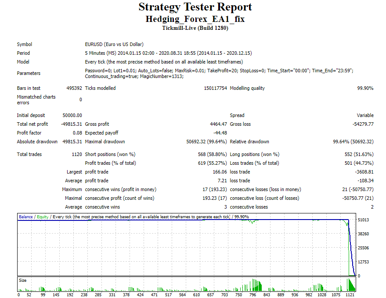Click the Every tick model description
This screenshot has height=298, width=386.
[x=164, y=62]
